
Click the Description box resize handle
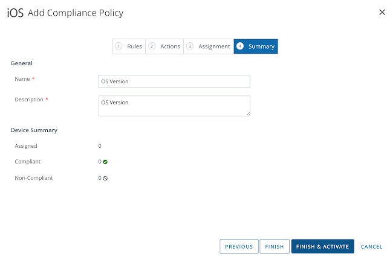pos(247,112)
